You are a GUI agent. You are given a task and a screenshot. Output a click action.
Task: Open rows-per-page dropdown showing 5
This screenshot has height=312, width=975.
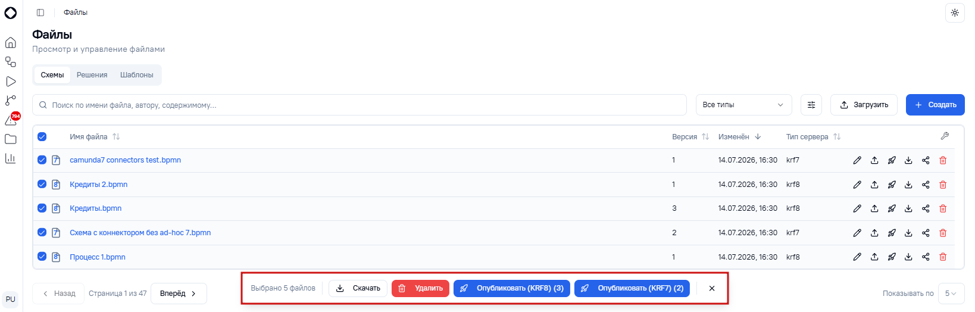tap(951, 294)
